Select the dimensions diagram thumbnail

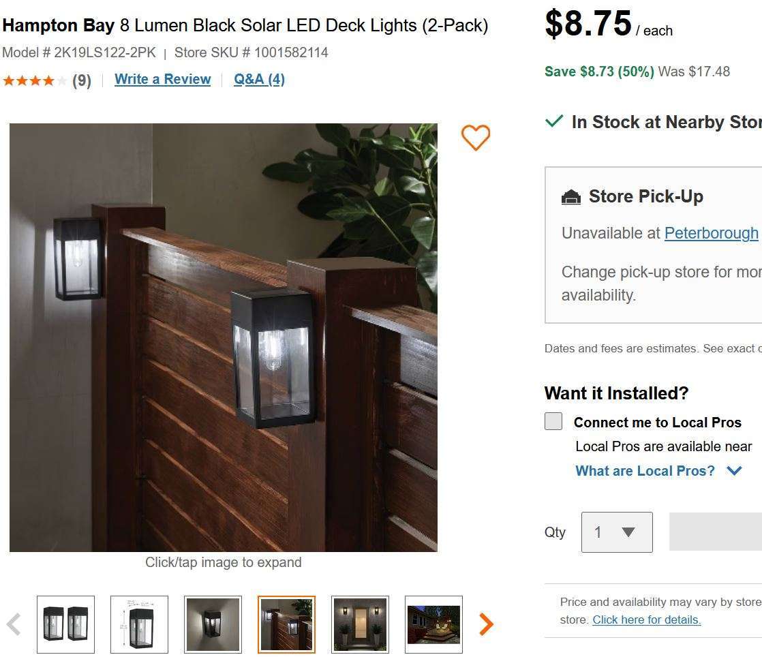pos(139,624)
